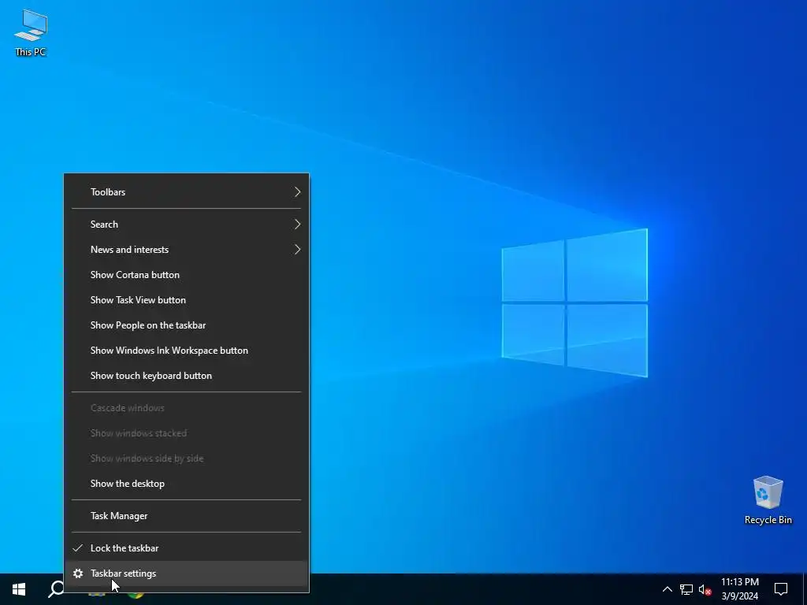The image size is (807, 605).
Task: Toggle Show Windows Ink Workspace button
Action: 186,351
